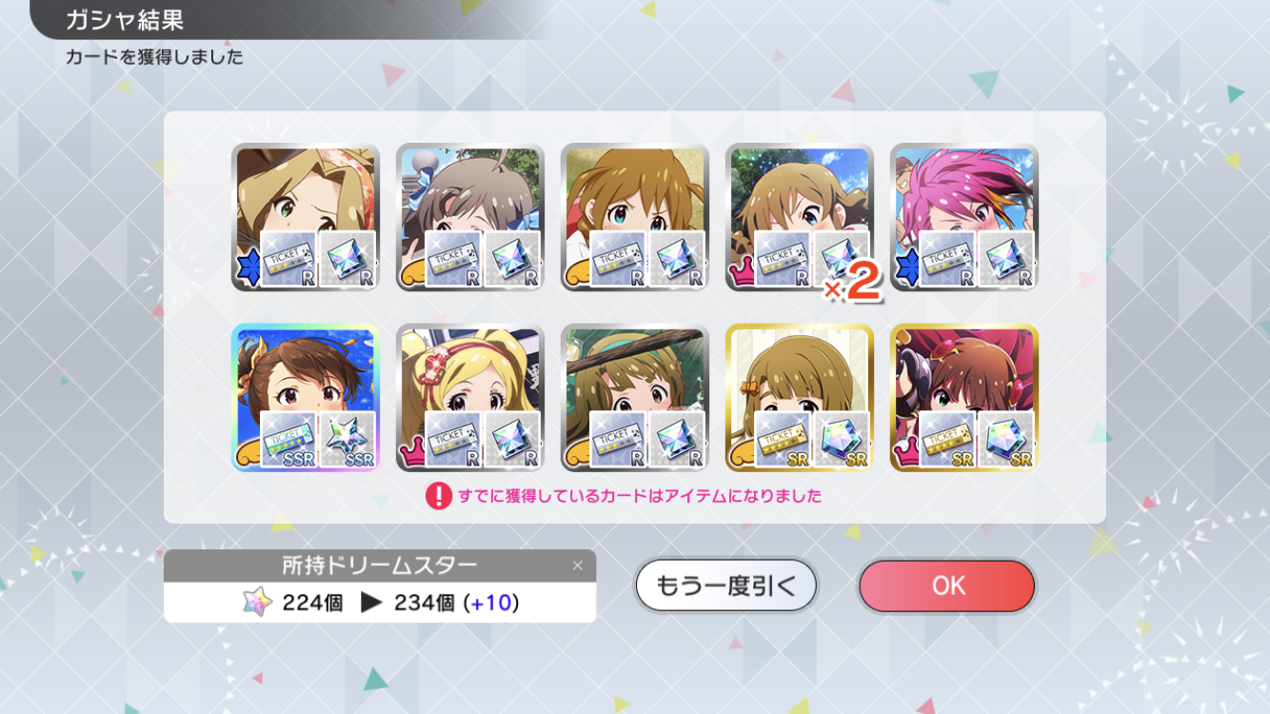Image resolution: width=1270 pixels, height=714 pixels.
Task: Close the 所持ドリームスター panel
Action: (x=577, y=565)
